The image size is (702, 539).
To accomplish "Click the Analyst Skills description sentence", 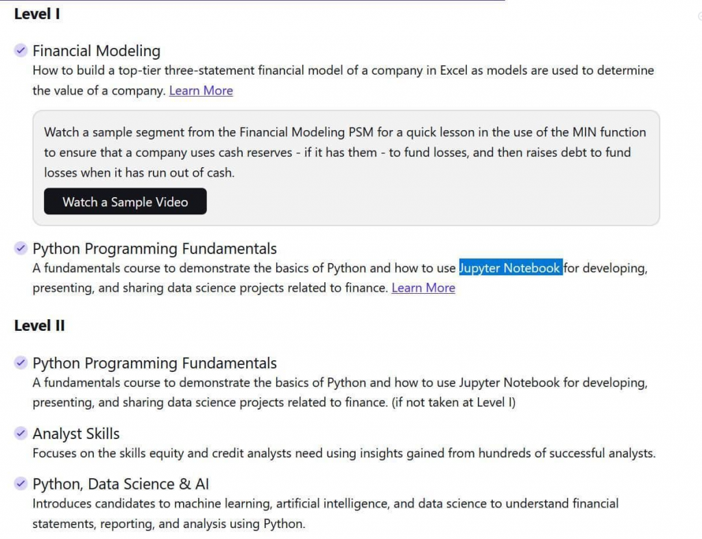I will 343,453.
